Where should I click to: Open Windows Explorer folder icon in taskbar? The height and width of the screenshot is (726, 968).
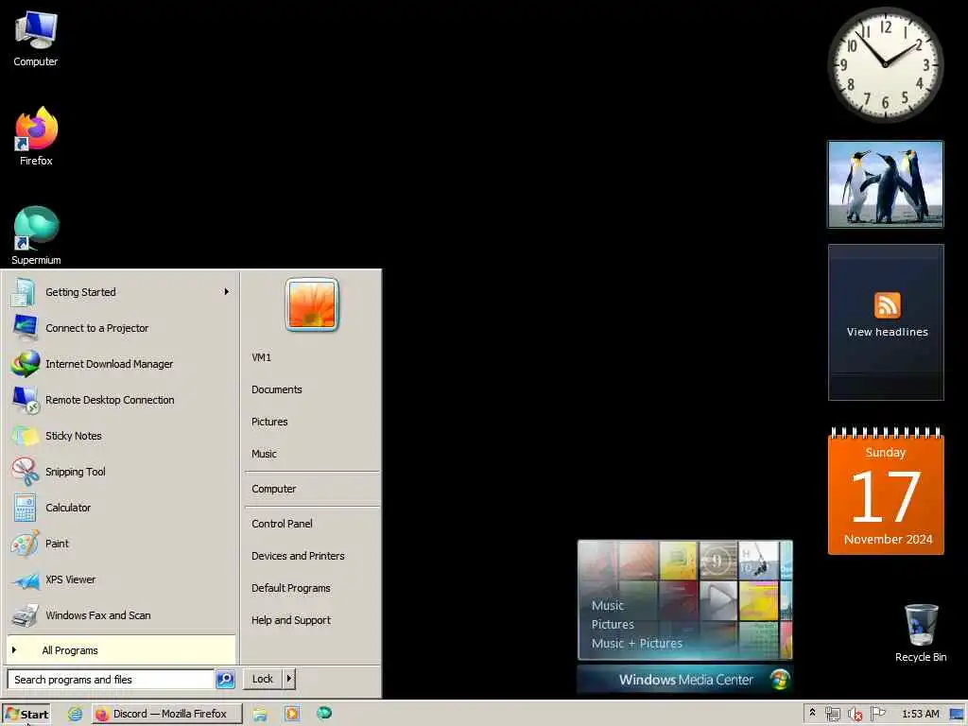point(260,714)
